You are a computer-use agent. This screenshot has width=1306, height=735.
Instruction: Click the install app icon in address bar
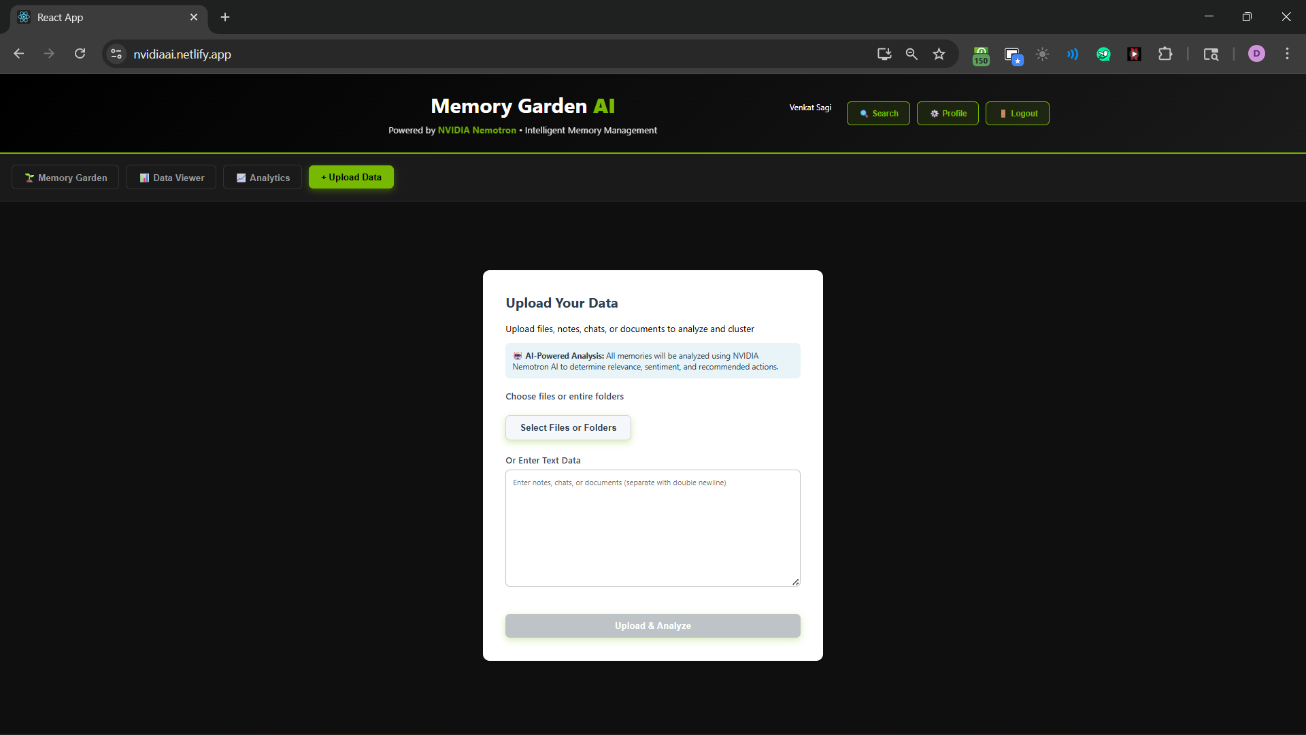[884, 54]
